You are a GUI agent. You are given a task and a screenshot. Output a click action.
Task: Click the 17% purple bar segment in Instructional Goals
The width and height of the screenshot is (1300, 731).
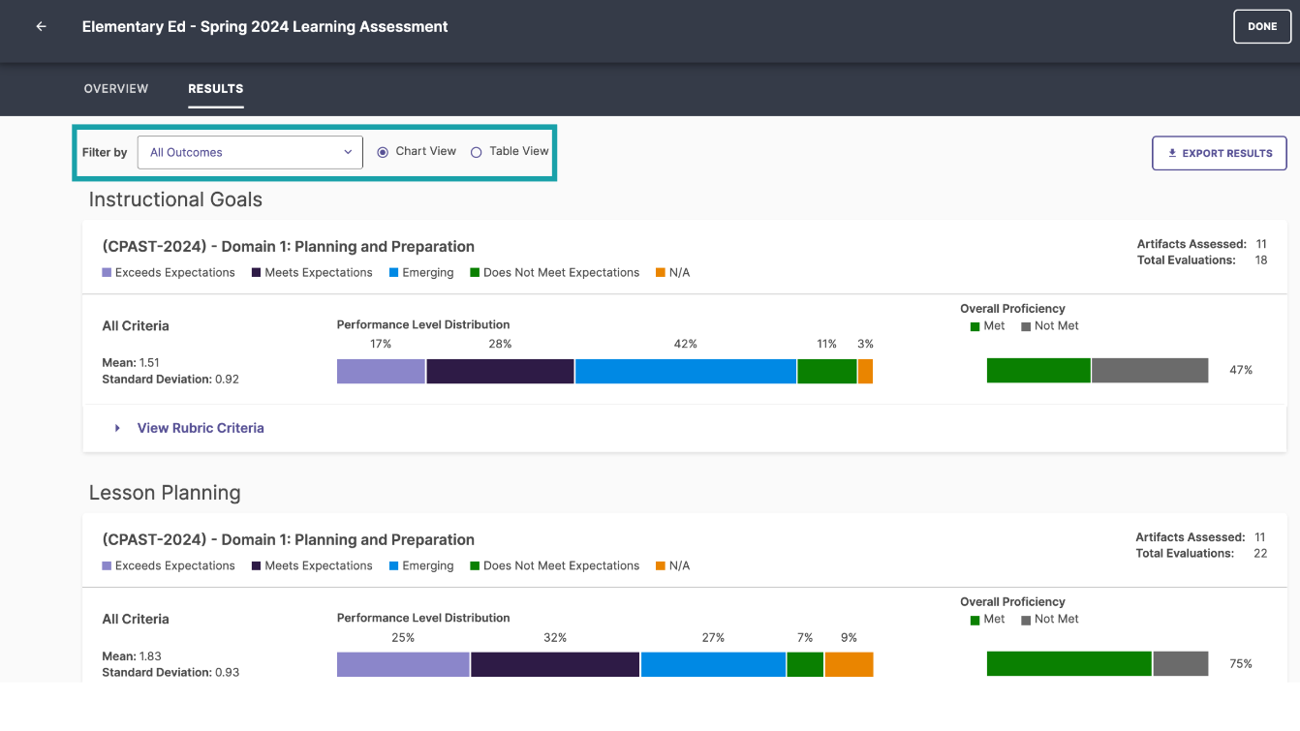coord(381,371)
